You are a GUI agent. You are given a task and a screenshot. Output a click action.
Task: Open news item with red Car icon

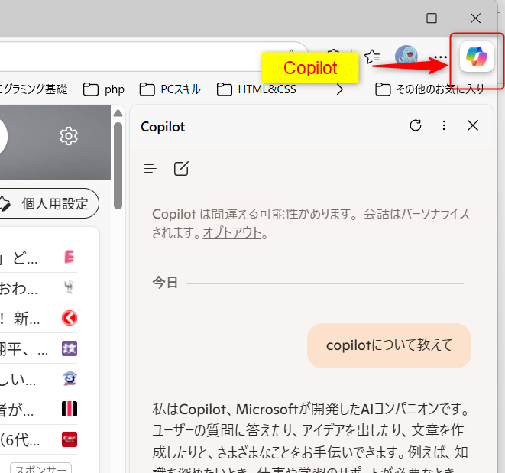[x=38, y=439]
